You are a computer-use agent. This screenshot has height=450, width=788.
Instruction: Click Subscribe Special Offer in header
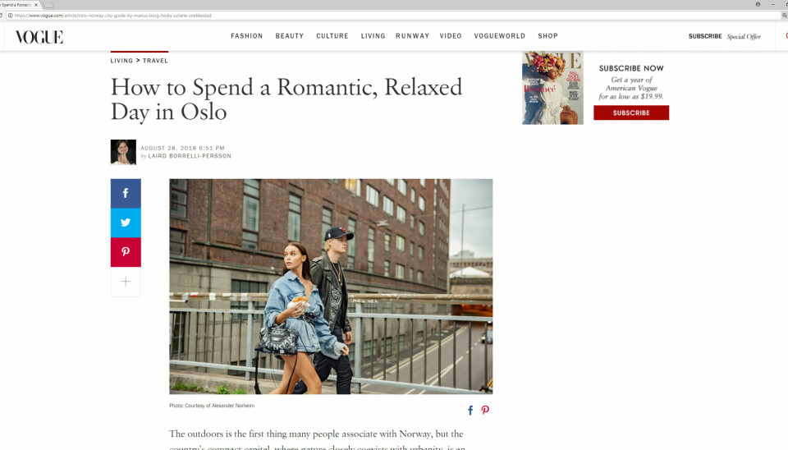(724, 36)
